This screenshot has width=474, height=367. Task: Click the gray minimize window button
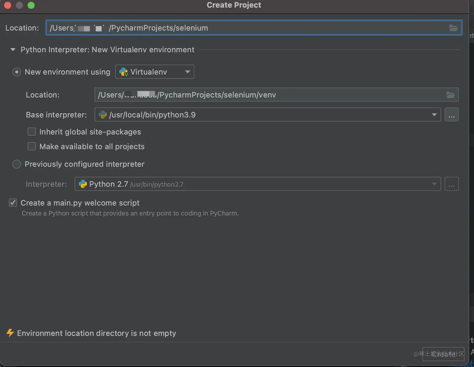click(19, 5)
